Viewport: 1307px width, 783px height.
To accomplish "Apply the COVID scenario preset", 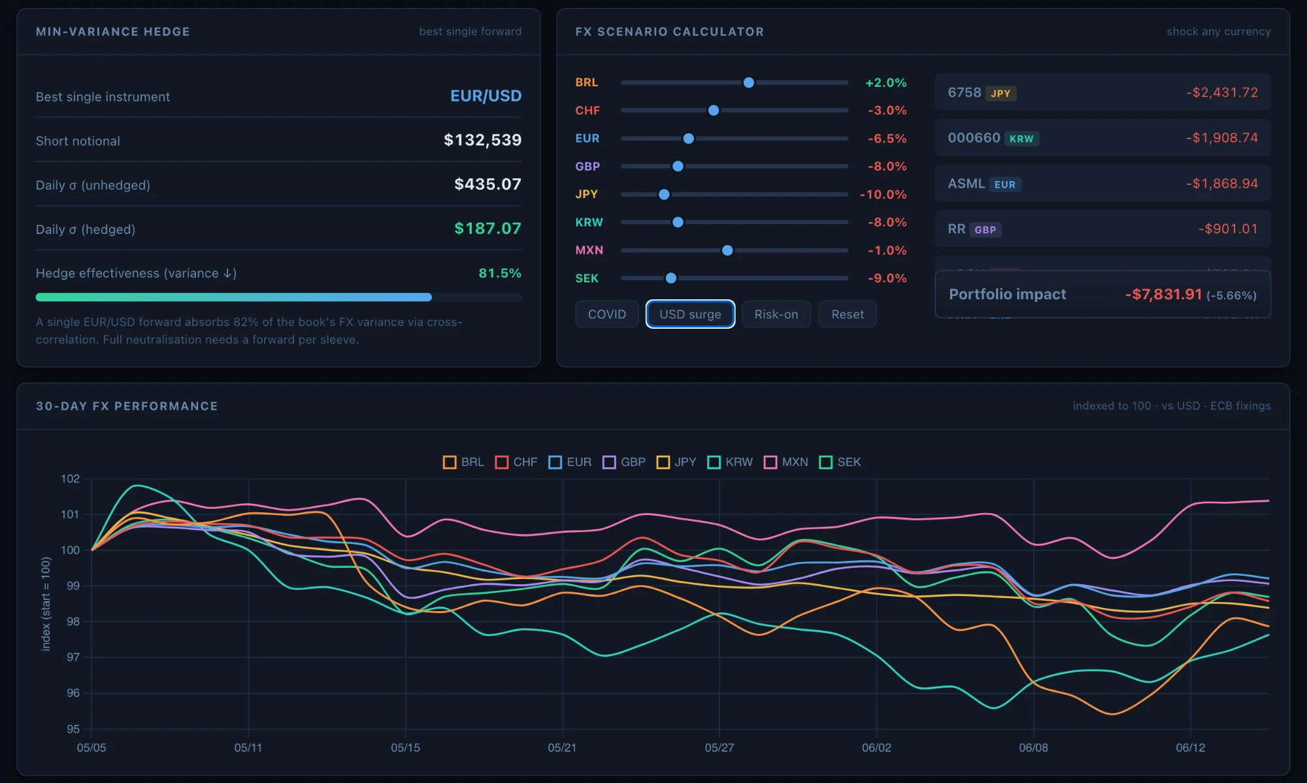I will (x=606, y=314).
